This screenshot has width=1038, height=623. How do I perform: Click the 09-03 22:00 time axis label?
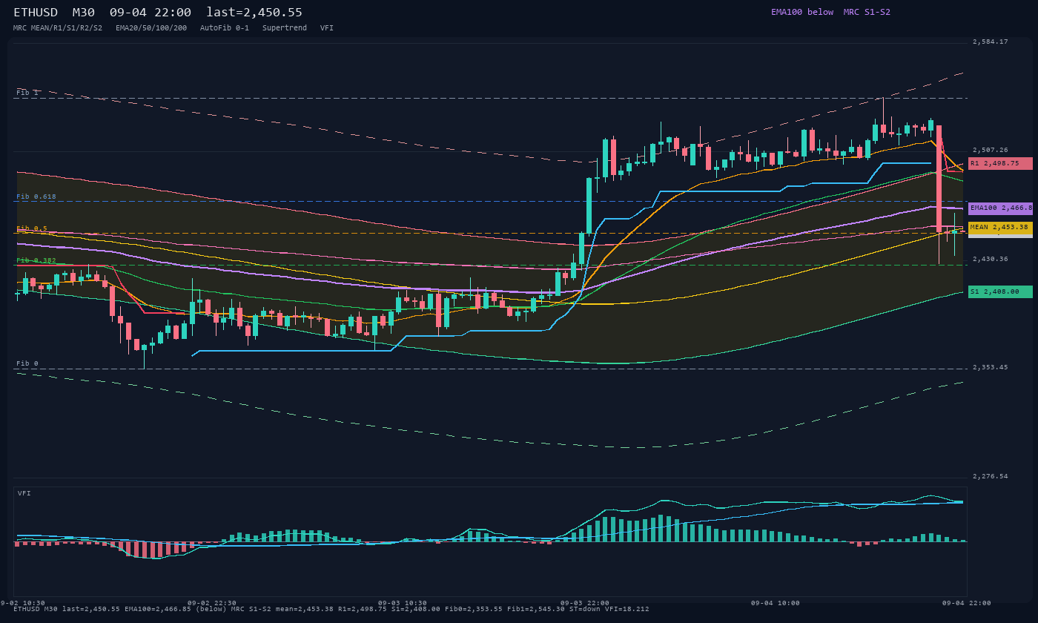(585, 603)
